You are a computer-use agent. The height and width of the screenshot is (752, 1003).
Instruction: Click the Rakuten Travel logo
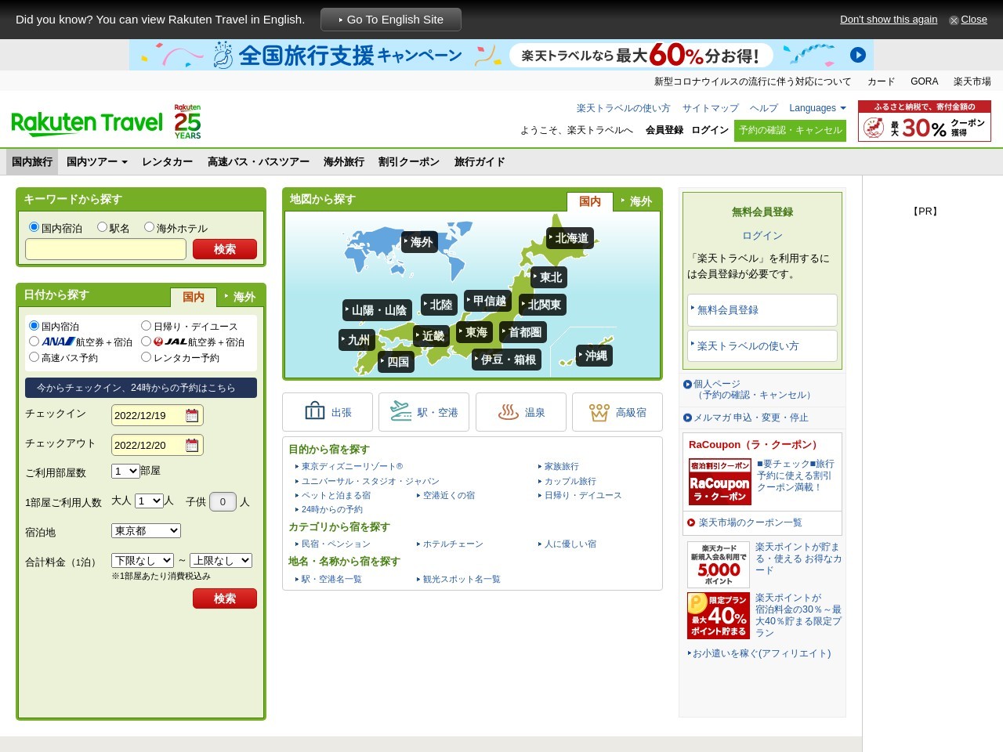pyautogui.click(x=87, y=123)
